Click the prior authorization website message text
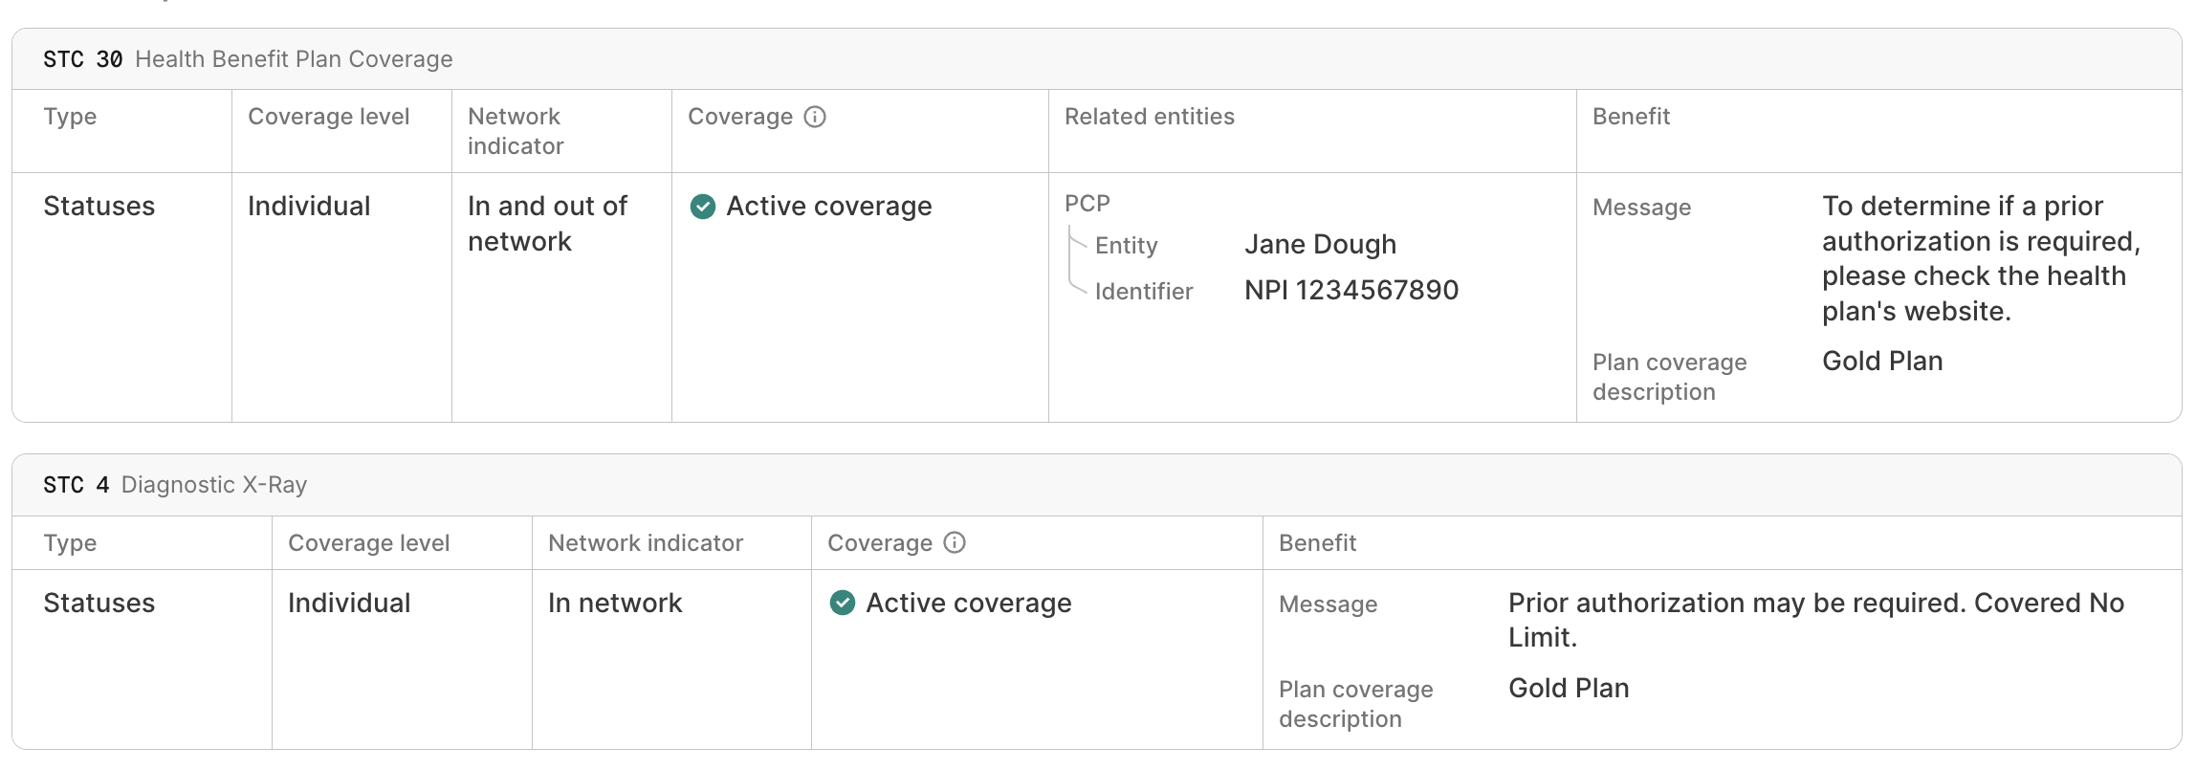This screenshot has width=2196, height=769. pyautogui.click(x=1981, y=258)
